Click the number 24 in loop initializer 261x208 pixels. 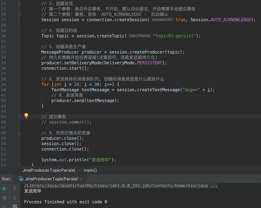pyautogui.click(x=77, y=84)
